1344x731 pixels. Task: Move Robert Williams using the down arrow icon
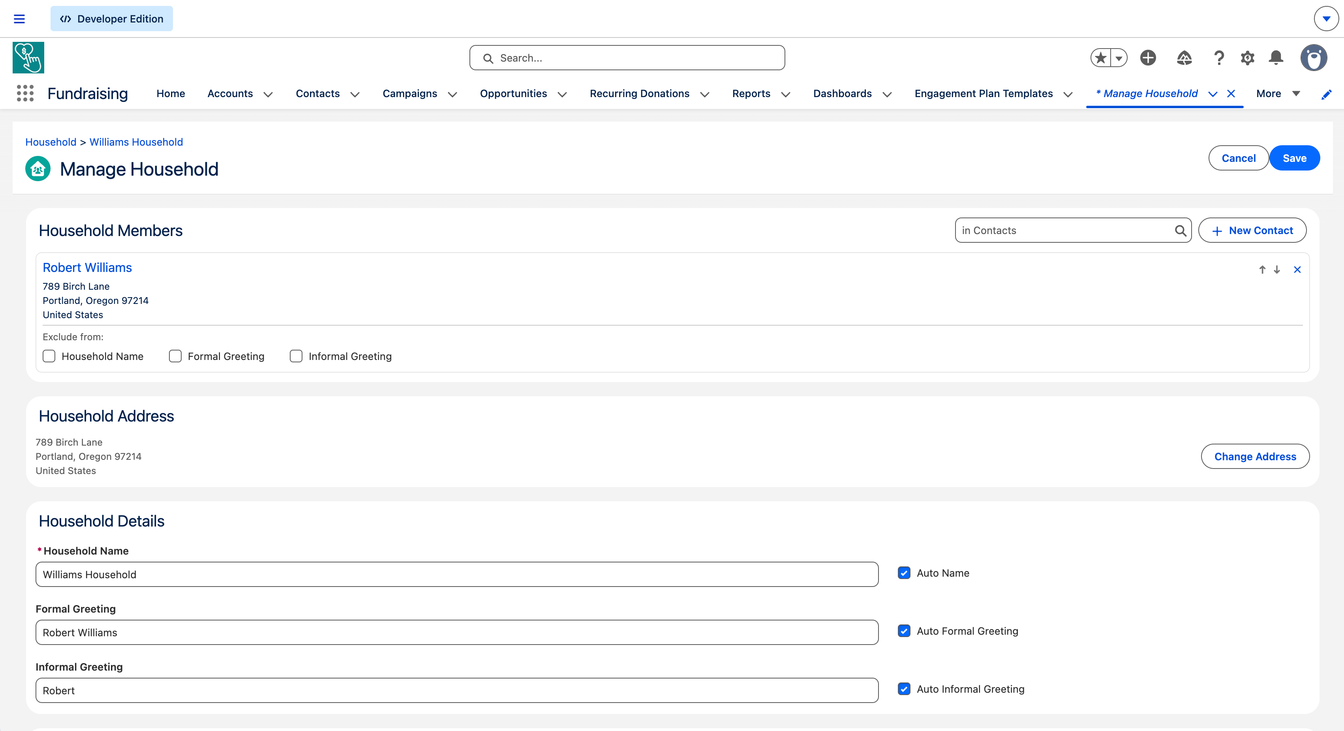coord(1276,270)
